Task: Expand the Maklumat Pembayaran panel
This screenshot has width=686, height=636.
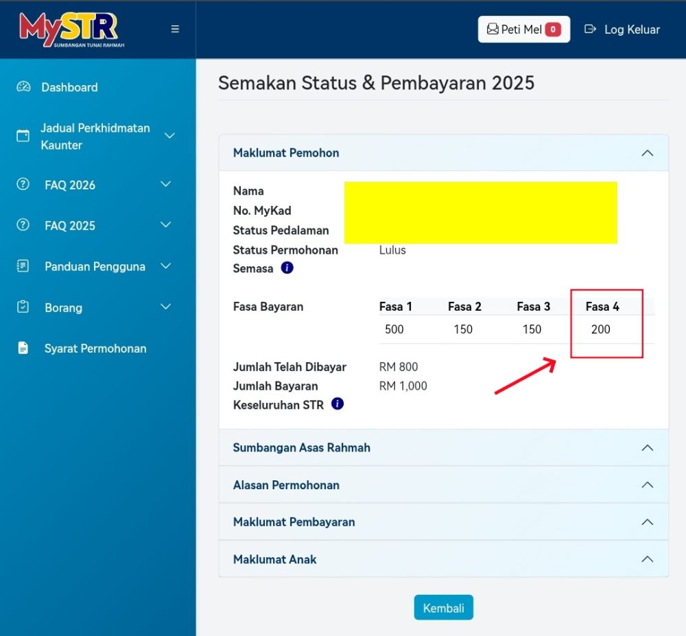Action: [x=646, y=522]
